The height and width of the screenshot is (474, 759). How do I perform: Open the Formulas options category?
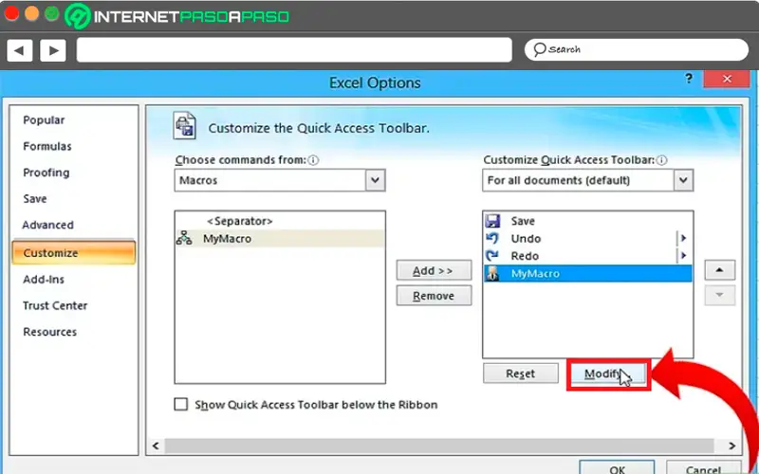(x=46, y=146)
